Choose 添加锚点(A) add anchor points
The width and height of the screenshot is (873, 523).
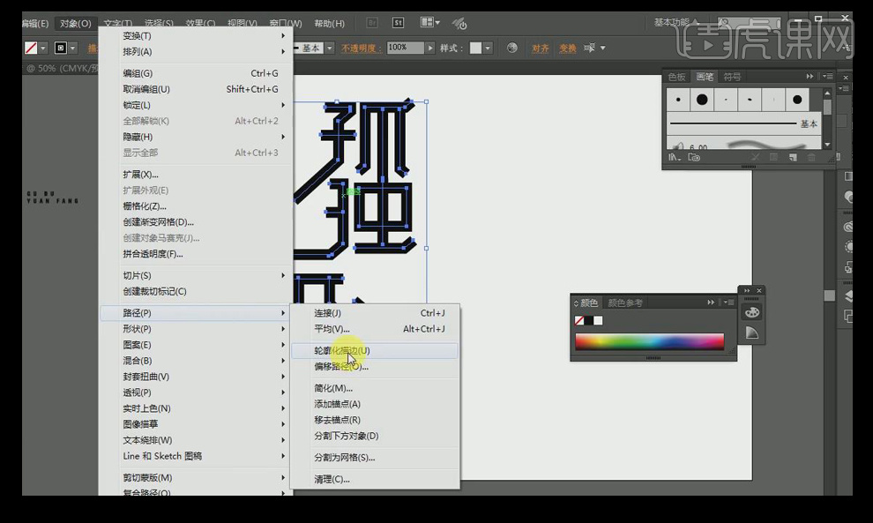click(x=375, y=404)
